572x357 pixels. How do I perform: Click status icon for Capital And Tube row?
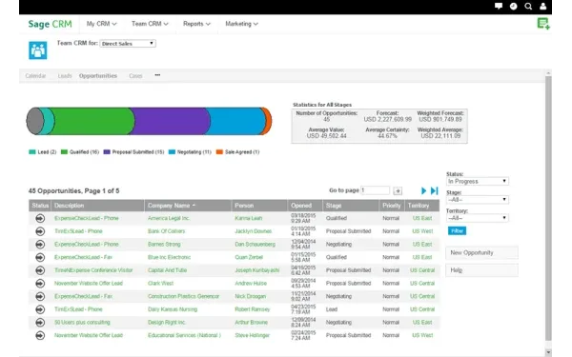click(x=40, y=270)
